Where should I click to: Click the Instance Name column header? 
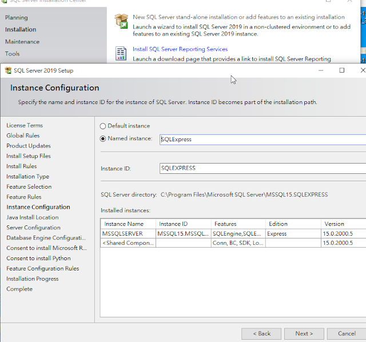point(128,224)
